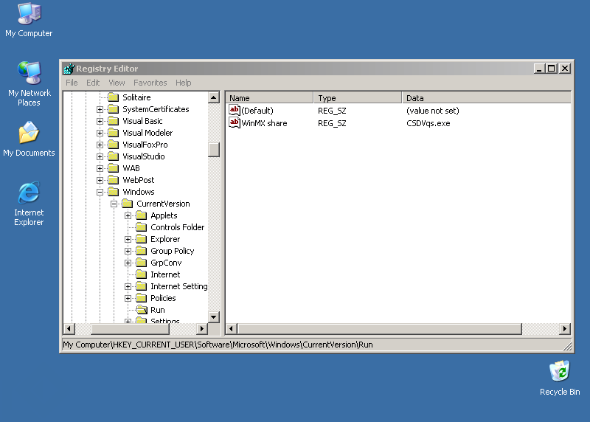Screen dimensions: 590x422
Task: Sort values by the Data column header
Action: [x=487, y=98]
